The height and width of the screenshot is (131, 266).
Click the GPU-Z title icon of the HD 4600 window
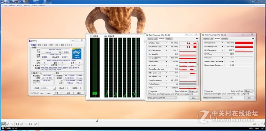pyautogui.click(x=203, y=35)
